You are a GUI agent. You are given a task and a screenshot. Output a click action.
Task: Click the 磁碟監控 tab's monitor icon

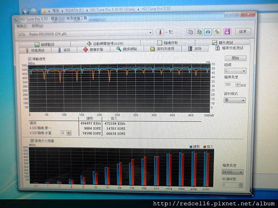(37, 44)
